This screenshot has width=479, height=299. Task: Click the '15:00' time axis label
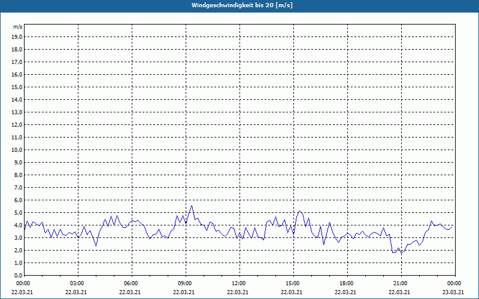[293, 283]
